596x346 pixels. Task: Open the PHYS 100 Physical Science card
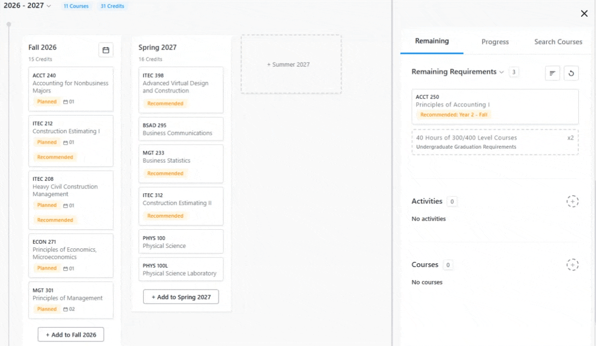pyautogui.click(x=181, y=242)
